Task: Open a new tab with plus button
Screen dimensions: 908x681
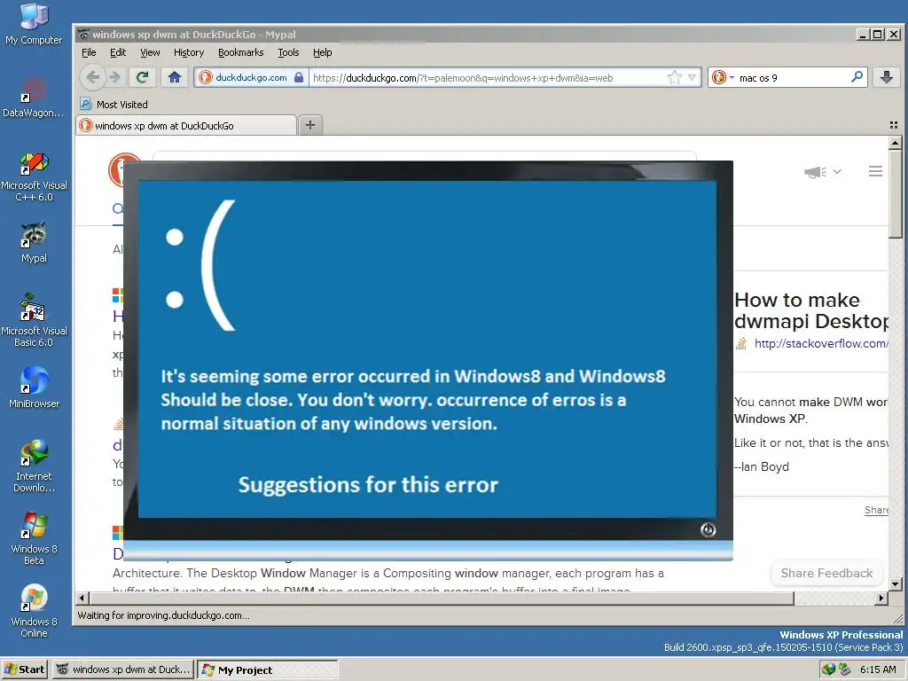Action: (x=310, y=125)
